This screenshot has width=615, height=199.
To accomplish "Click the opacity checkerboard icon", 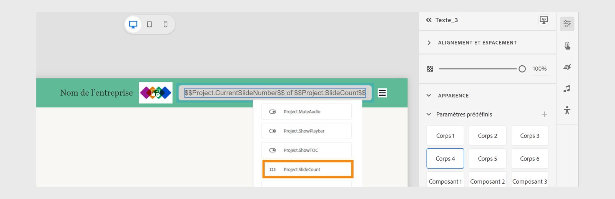I will tap(430, 69).
